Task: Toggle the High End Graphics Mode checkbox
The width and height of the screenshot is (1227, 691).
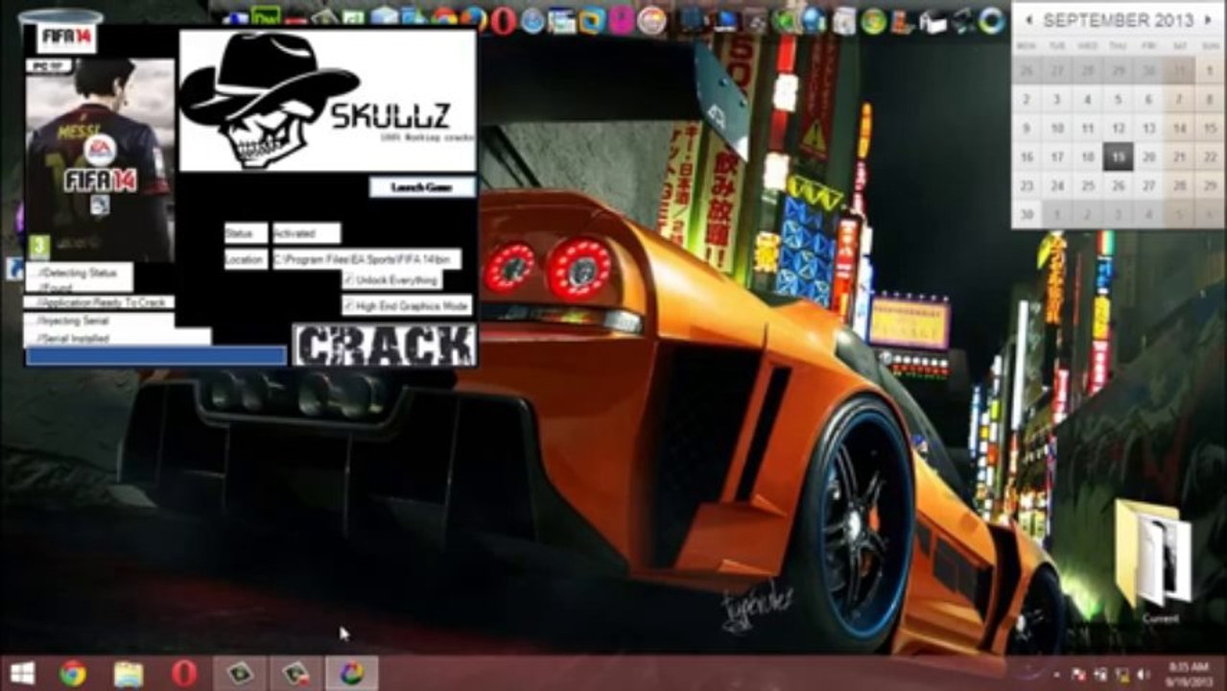Action: pos(349,306)
